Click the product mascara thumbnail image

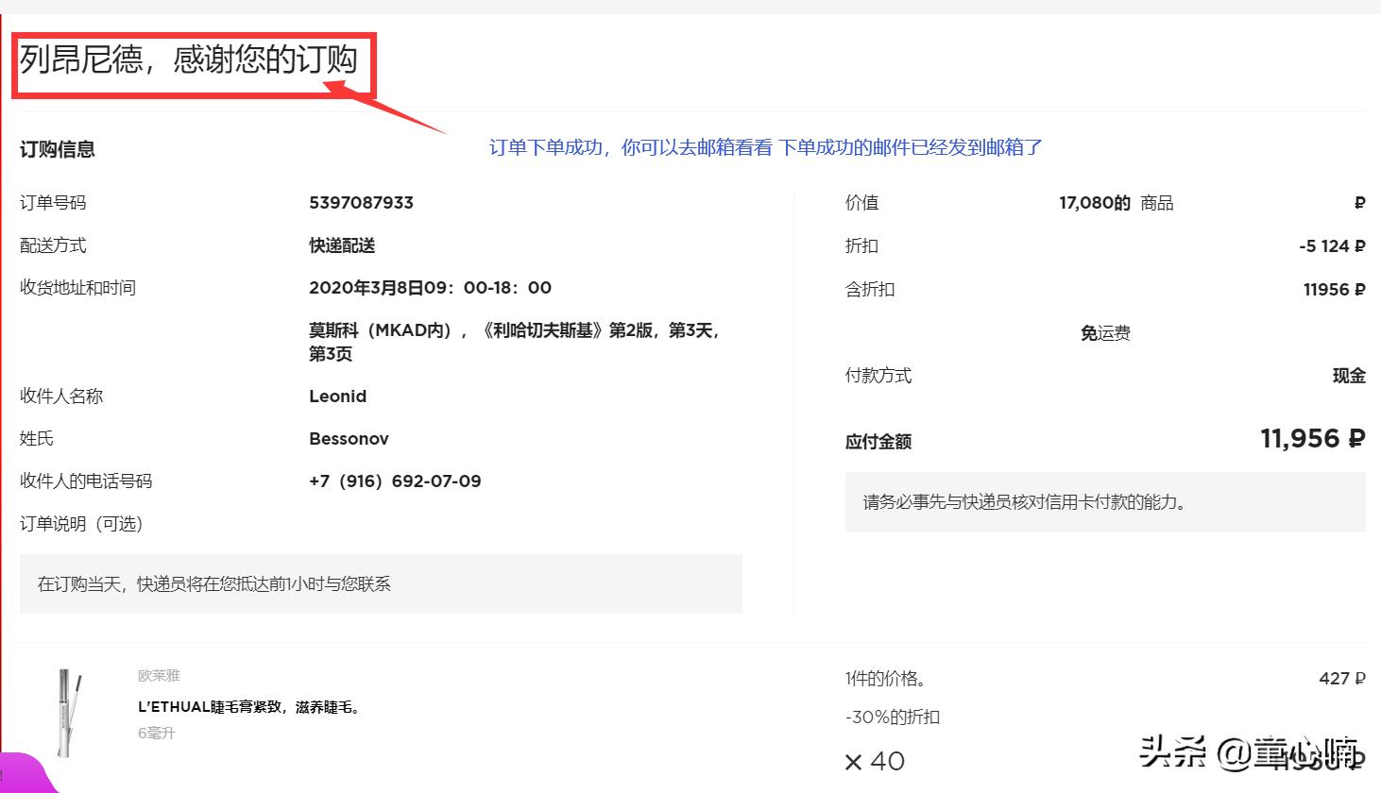point(66,713)
